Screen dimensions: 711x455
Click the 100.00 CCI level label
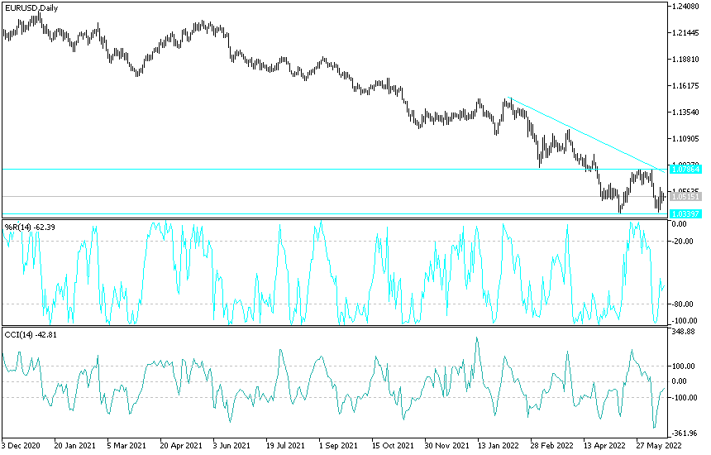(x=685, y=366)
